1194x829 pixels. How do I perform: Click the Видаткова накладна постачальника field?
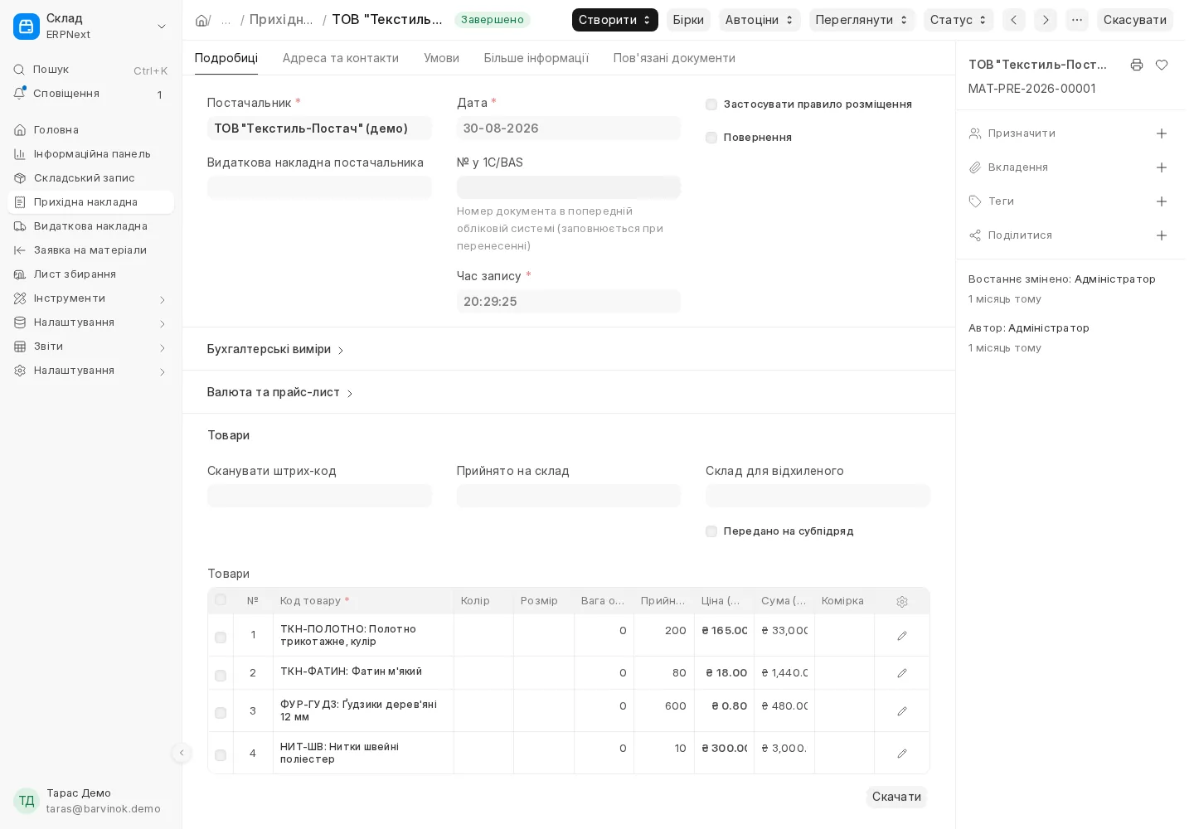click(x=319, y=187)
